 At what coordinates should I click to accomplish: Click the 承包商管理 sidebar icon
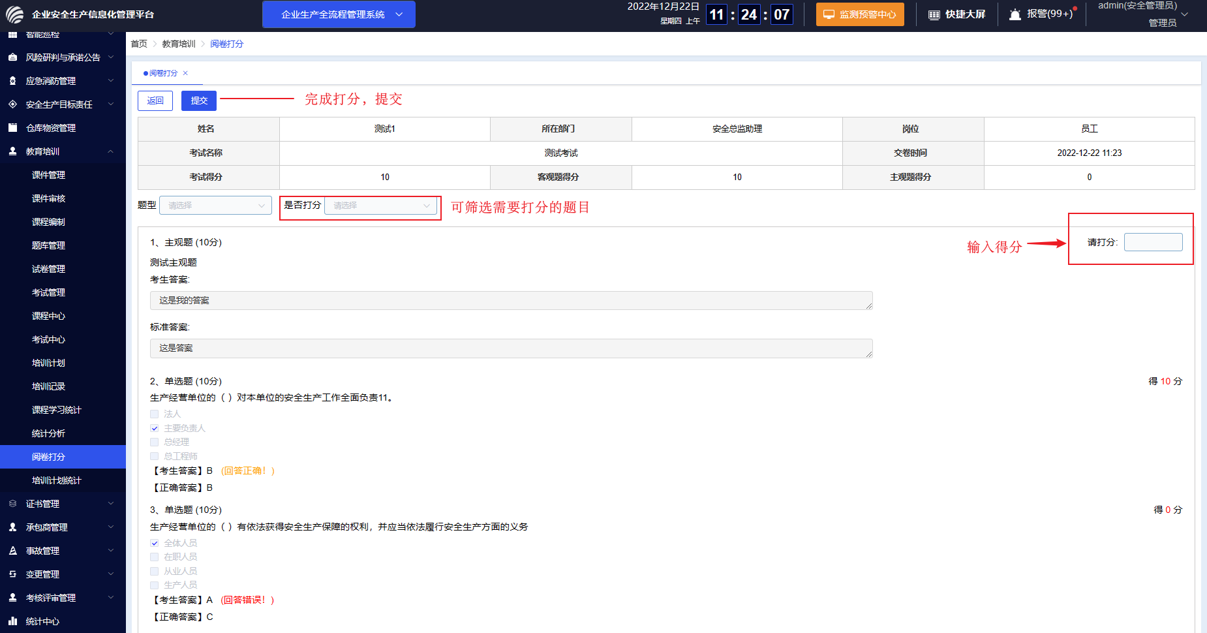pyautogui.click(x=12, y=527)
